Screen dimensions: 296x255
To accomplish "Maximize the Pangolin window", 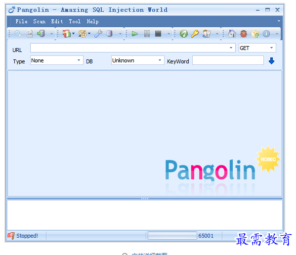I will point(267,9).
